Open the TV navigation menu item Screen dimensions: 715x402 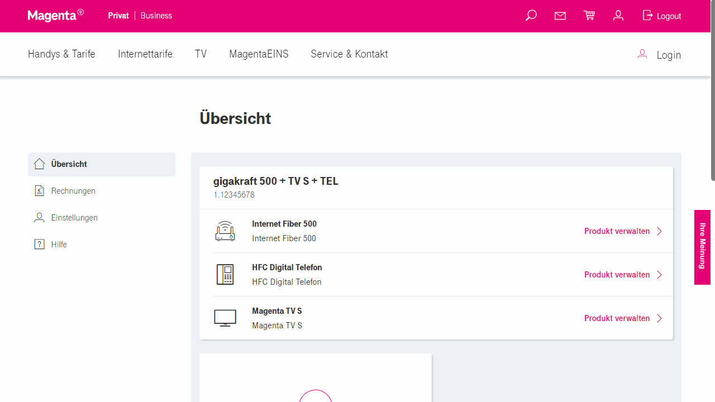point(201,54)
